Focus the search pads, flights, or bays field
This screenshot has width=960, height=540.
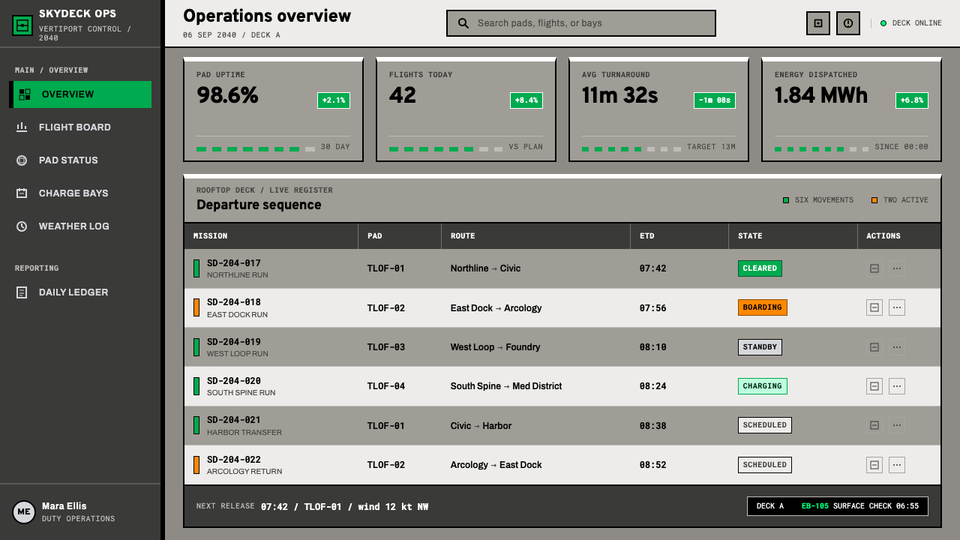point(581,23)
